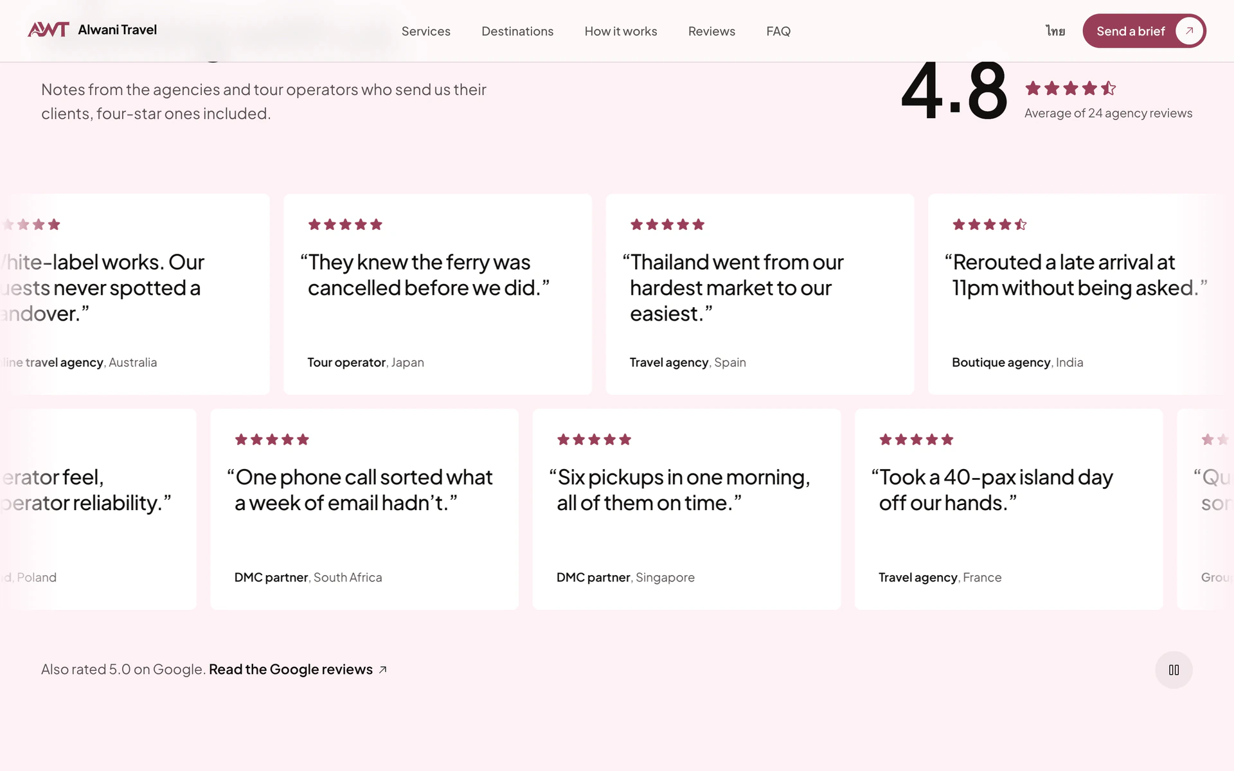This screenshot has height=771, width=1234.
Task: Click the star rating beside 4.8
Action: pyautogui.click(x=1071, y=88)
